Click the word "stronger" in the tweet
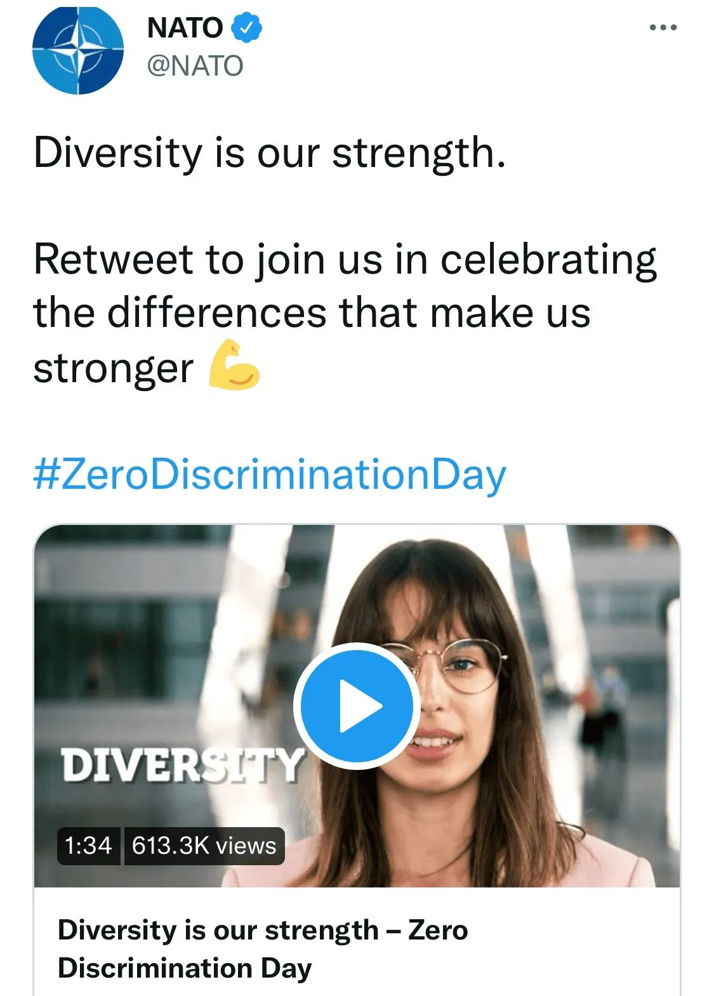 tap(113, 368)
